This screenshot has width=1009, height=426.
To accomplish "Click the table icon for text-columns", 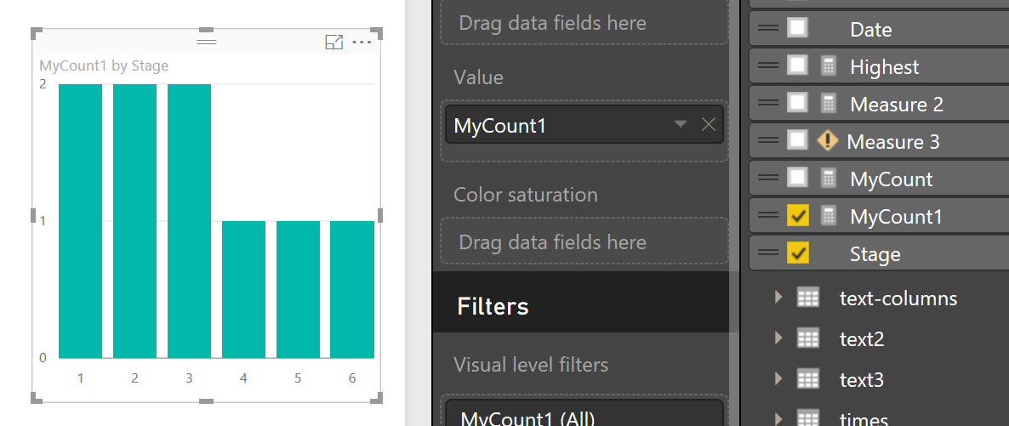I will tap(807, 298).
